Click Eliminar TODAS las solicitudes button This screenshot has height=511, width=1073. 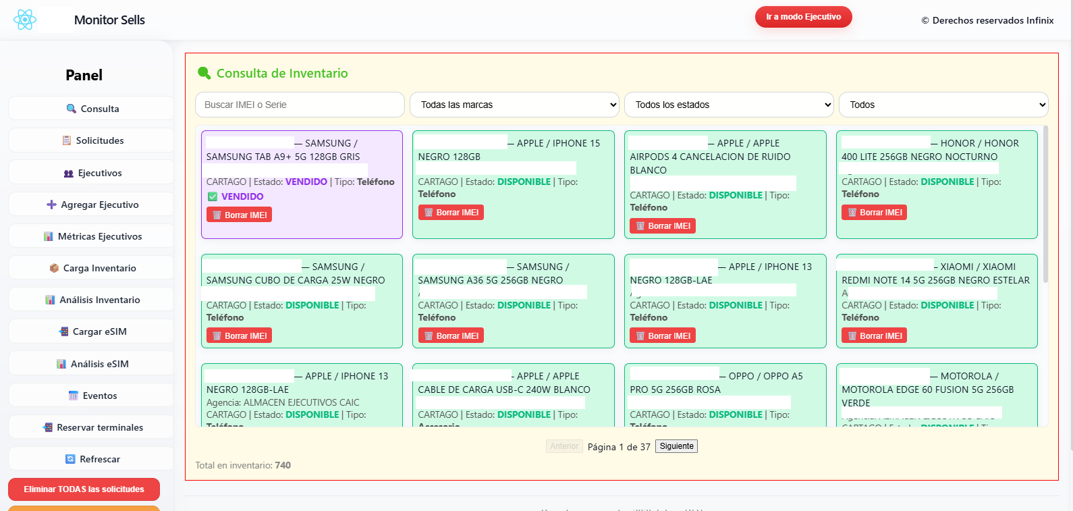84,489
